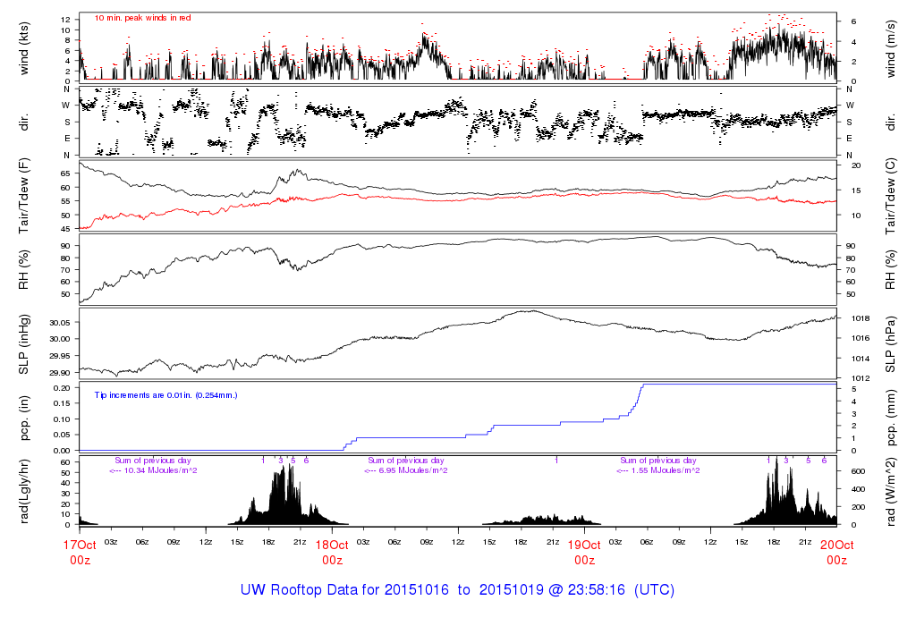The width and height of the screenshot is (916, 626).
Task: Select the 'SLP (hPa)' right axis label
Action: tap(892, 344)
